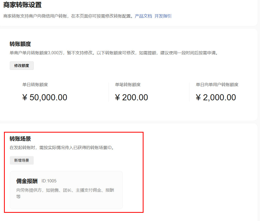
Task: Click the 单日向单用户转账额度 label
Action: coord(217,85)
